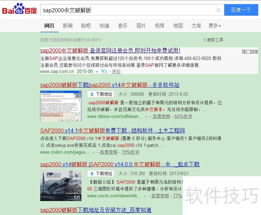Switch to the 图片 tab
261x215 pixels.
tap(141, 26)
